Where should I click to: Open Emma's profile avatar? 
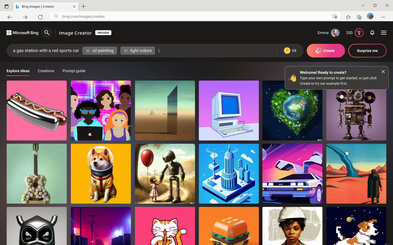(x=335, y=33)
